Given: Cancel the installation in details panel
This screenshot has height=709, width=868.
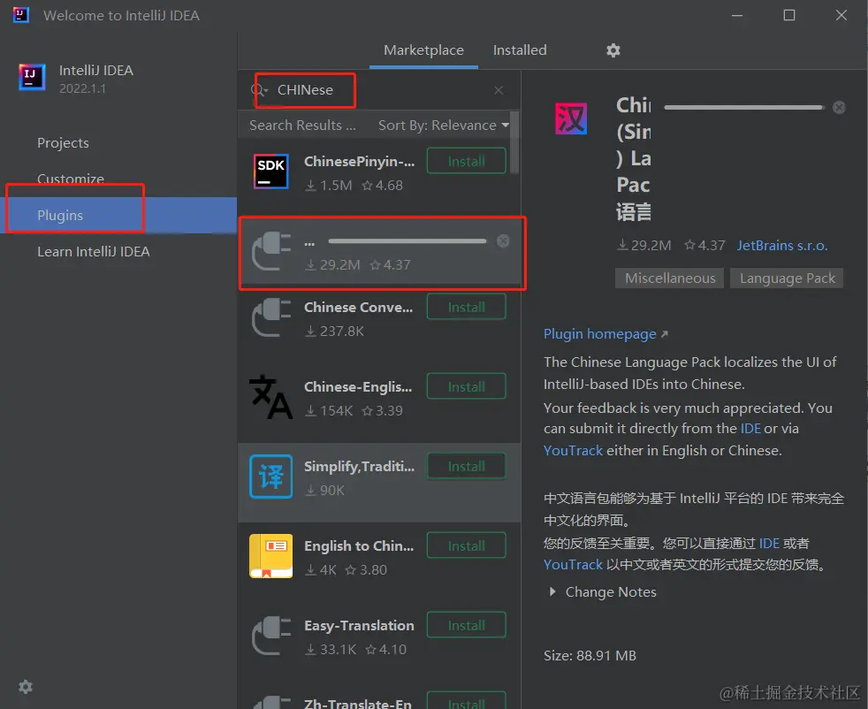Looking at the screenshot, I should pos(839,107).
